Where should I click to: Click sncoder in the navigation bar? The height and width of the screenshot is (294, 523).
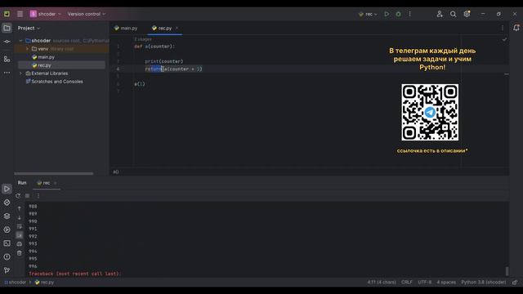16,283
